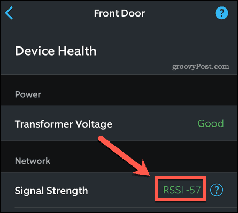Click the -57 number in the signal value
238x213 pixels.
pos(193,190)
